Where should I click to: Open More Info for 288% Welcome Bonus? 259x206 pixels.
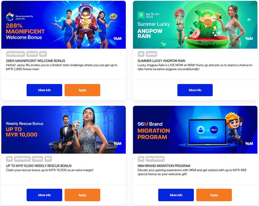(x=44, y=90)
